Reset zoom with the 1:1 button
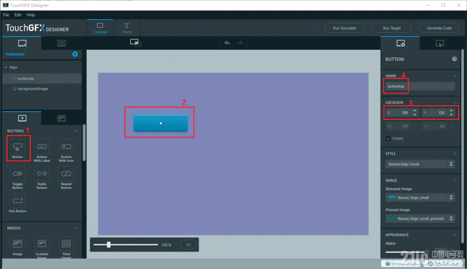The image size is (467, 269). [x=188, y=245]
